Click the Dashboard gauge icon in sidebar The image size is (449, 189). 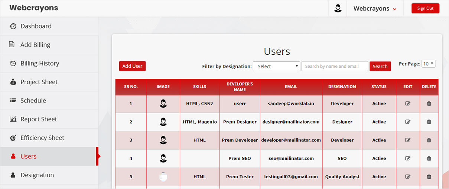pos(13,26)
